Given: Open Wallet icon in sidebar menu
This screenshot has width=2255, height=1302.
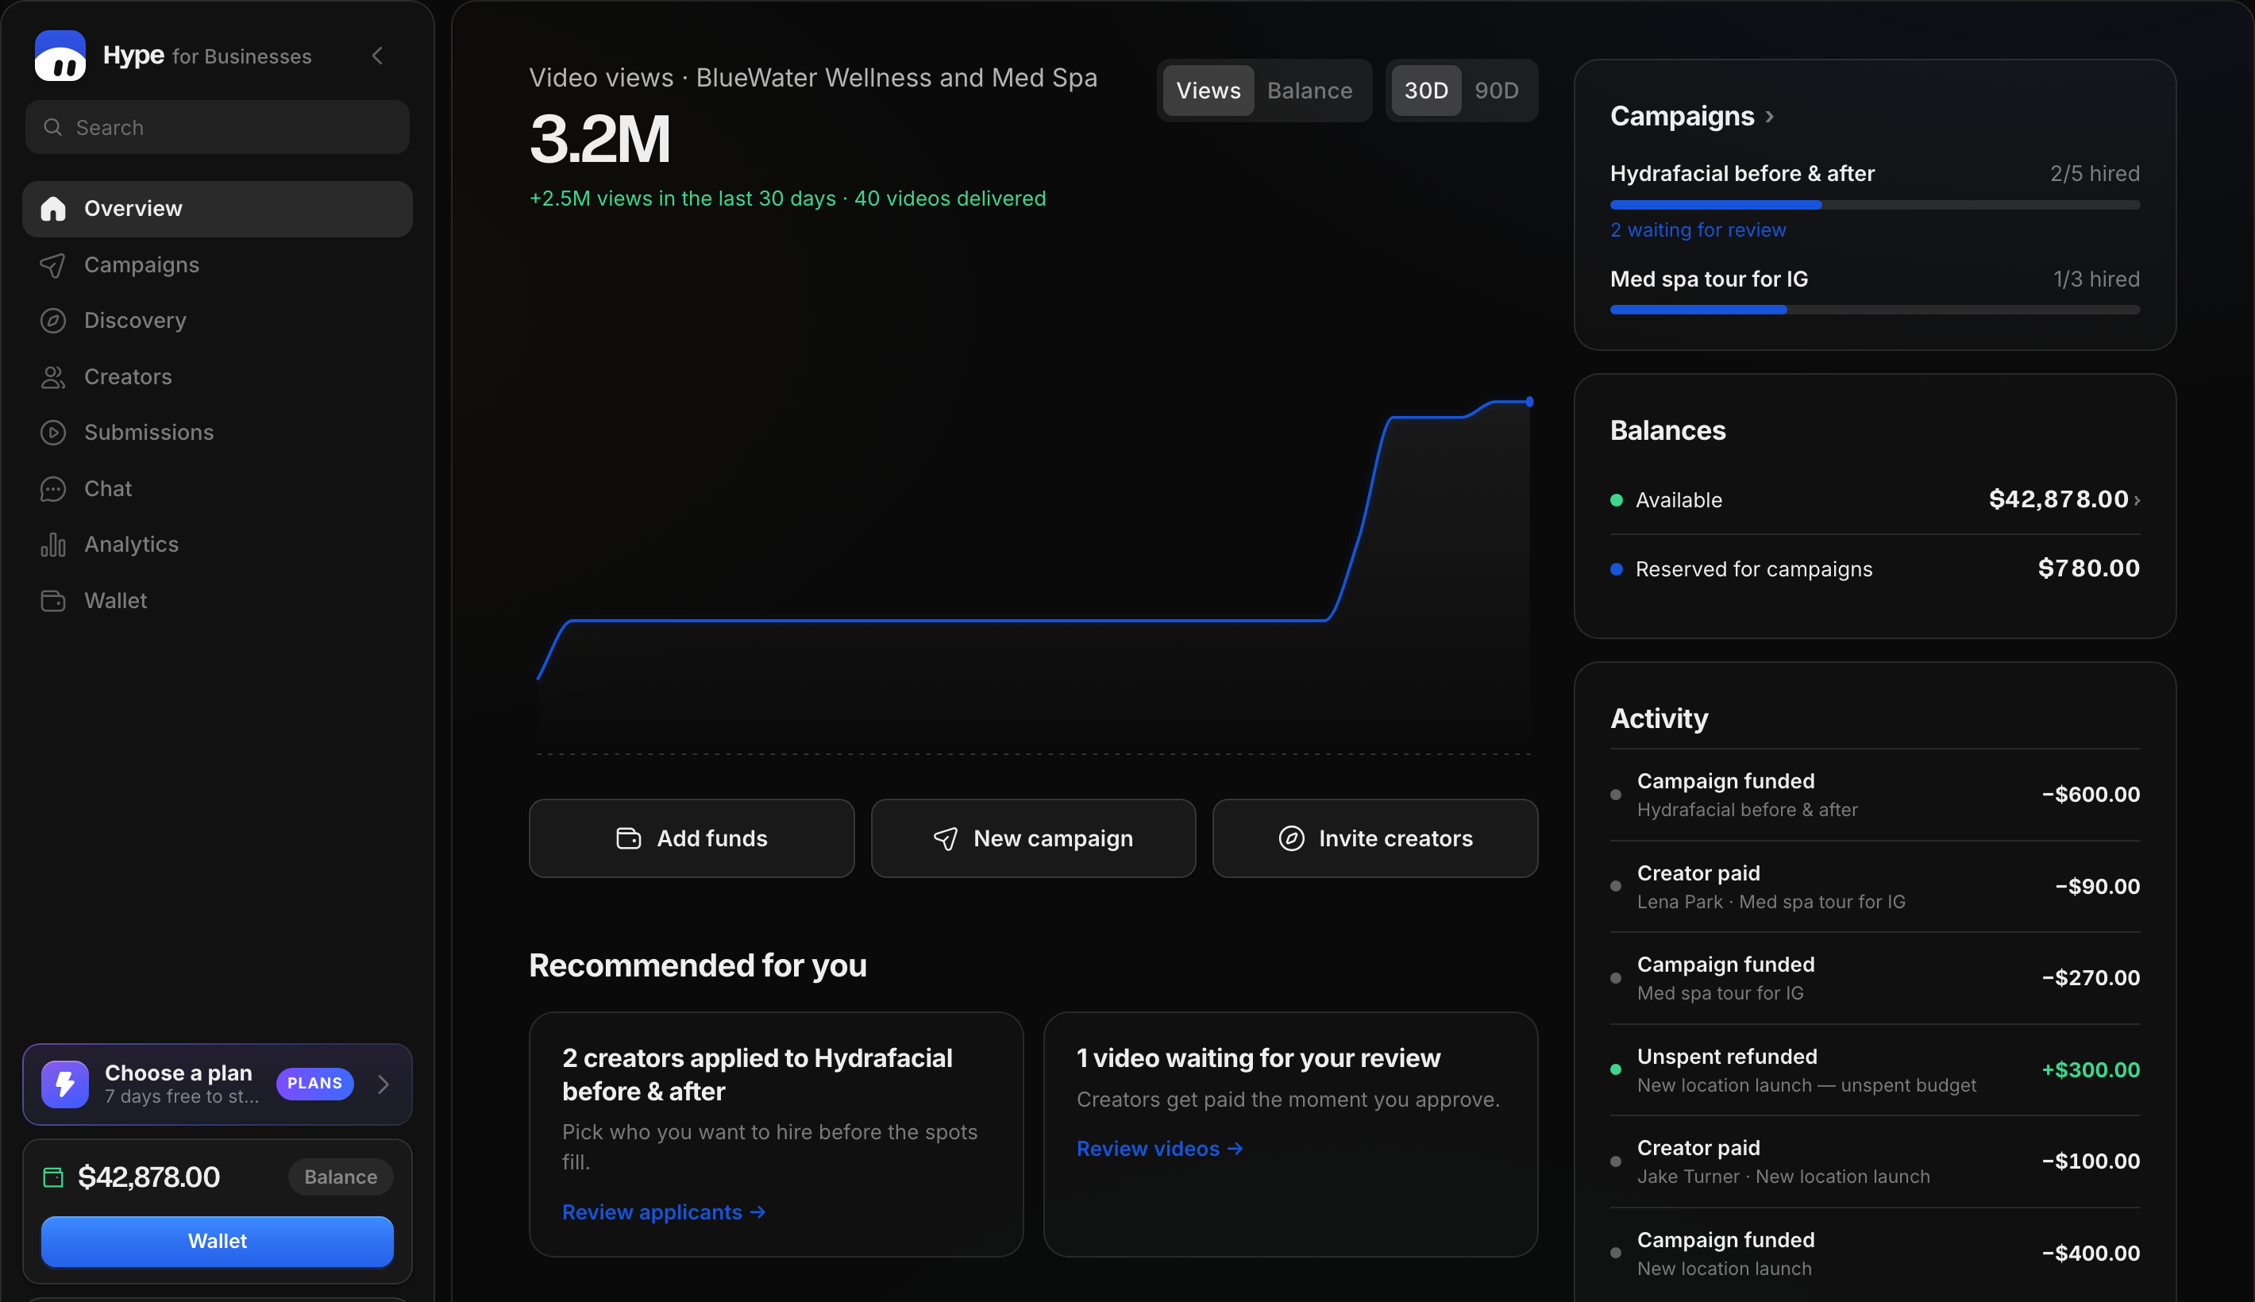Looking at the screenshot, I should point(52,601).
